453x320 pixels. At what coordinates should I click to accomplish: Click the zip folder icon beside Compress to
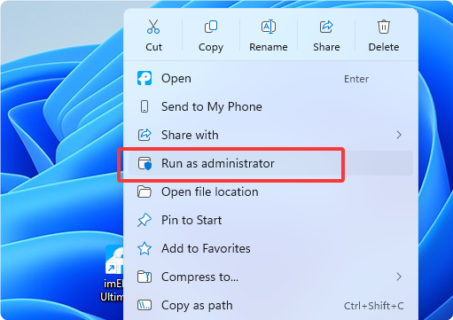[x=144, y=277]
